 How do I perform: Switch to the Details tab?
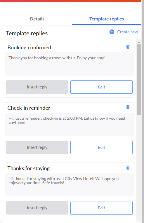tap(37, 19)
